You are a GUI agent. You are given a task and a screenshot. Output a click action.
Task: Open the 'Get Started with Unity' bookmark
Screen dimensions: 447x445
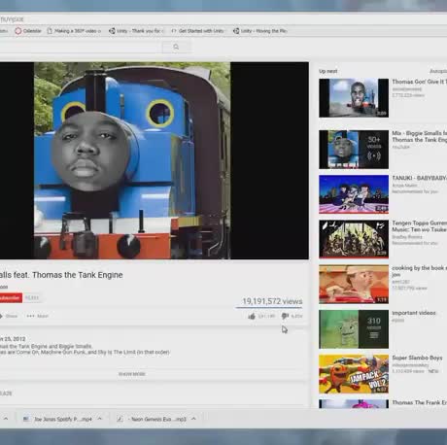coord(197,31)
